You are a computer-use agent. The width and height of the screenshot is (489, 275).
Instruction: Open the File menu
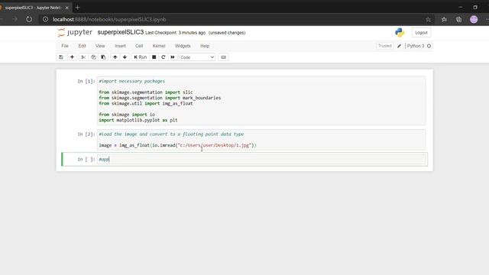point(65,46)
